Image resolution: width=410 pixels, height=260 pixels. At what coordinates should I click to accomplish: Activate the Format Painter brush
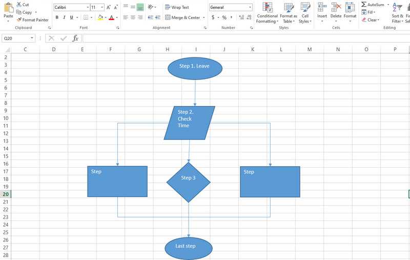19,19
